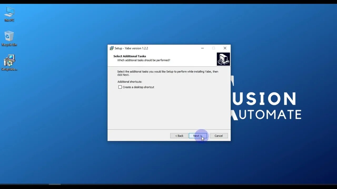
Task: Go back with the Back button
Action: point(179,136)
